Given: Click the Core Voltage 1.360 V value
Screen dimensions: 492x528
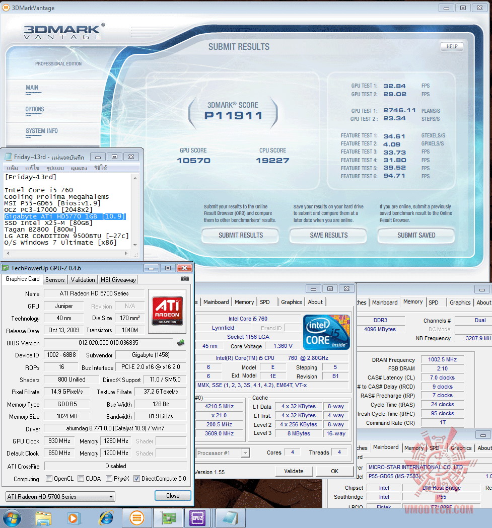Looking at the screenshot, I should [283, 346].
